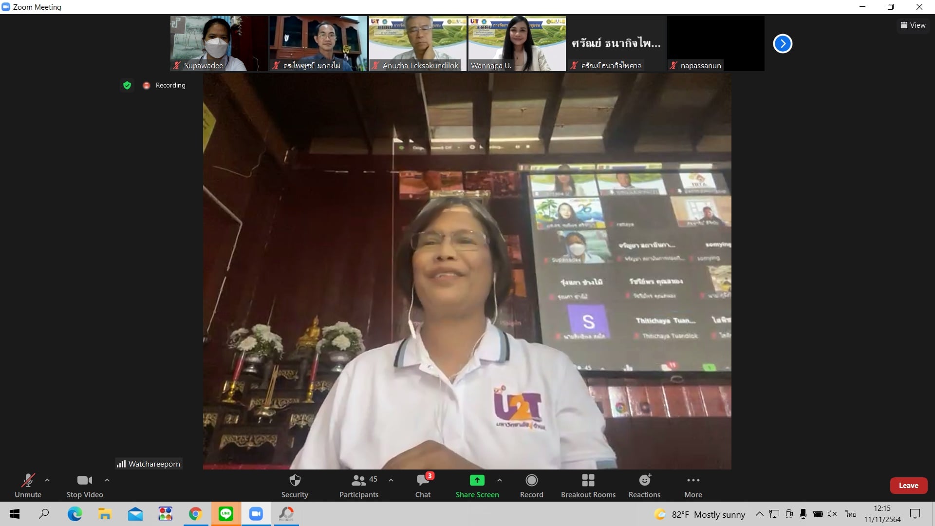This screenshot has width=935, height=526.
Task: Unmute the microphone
Action: 28,486
